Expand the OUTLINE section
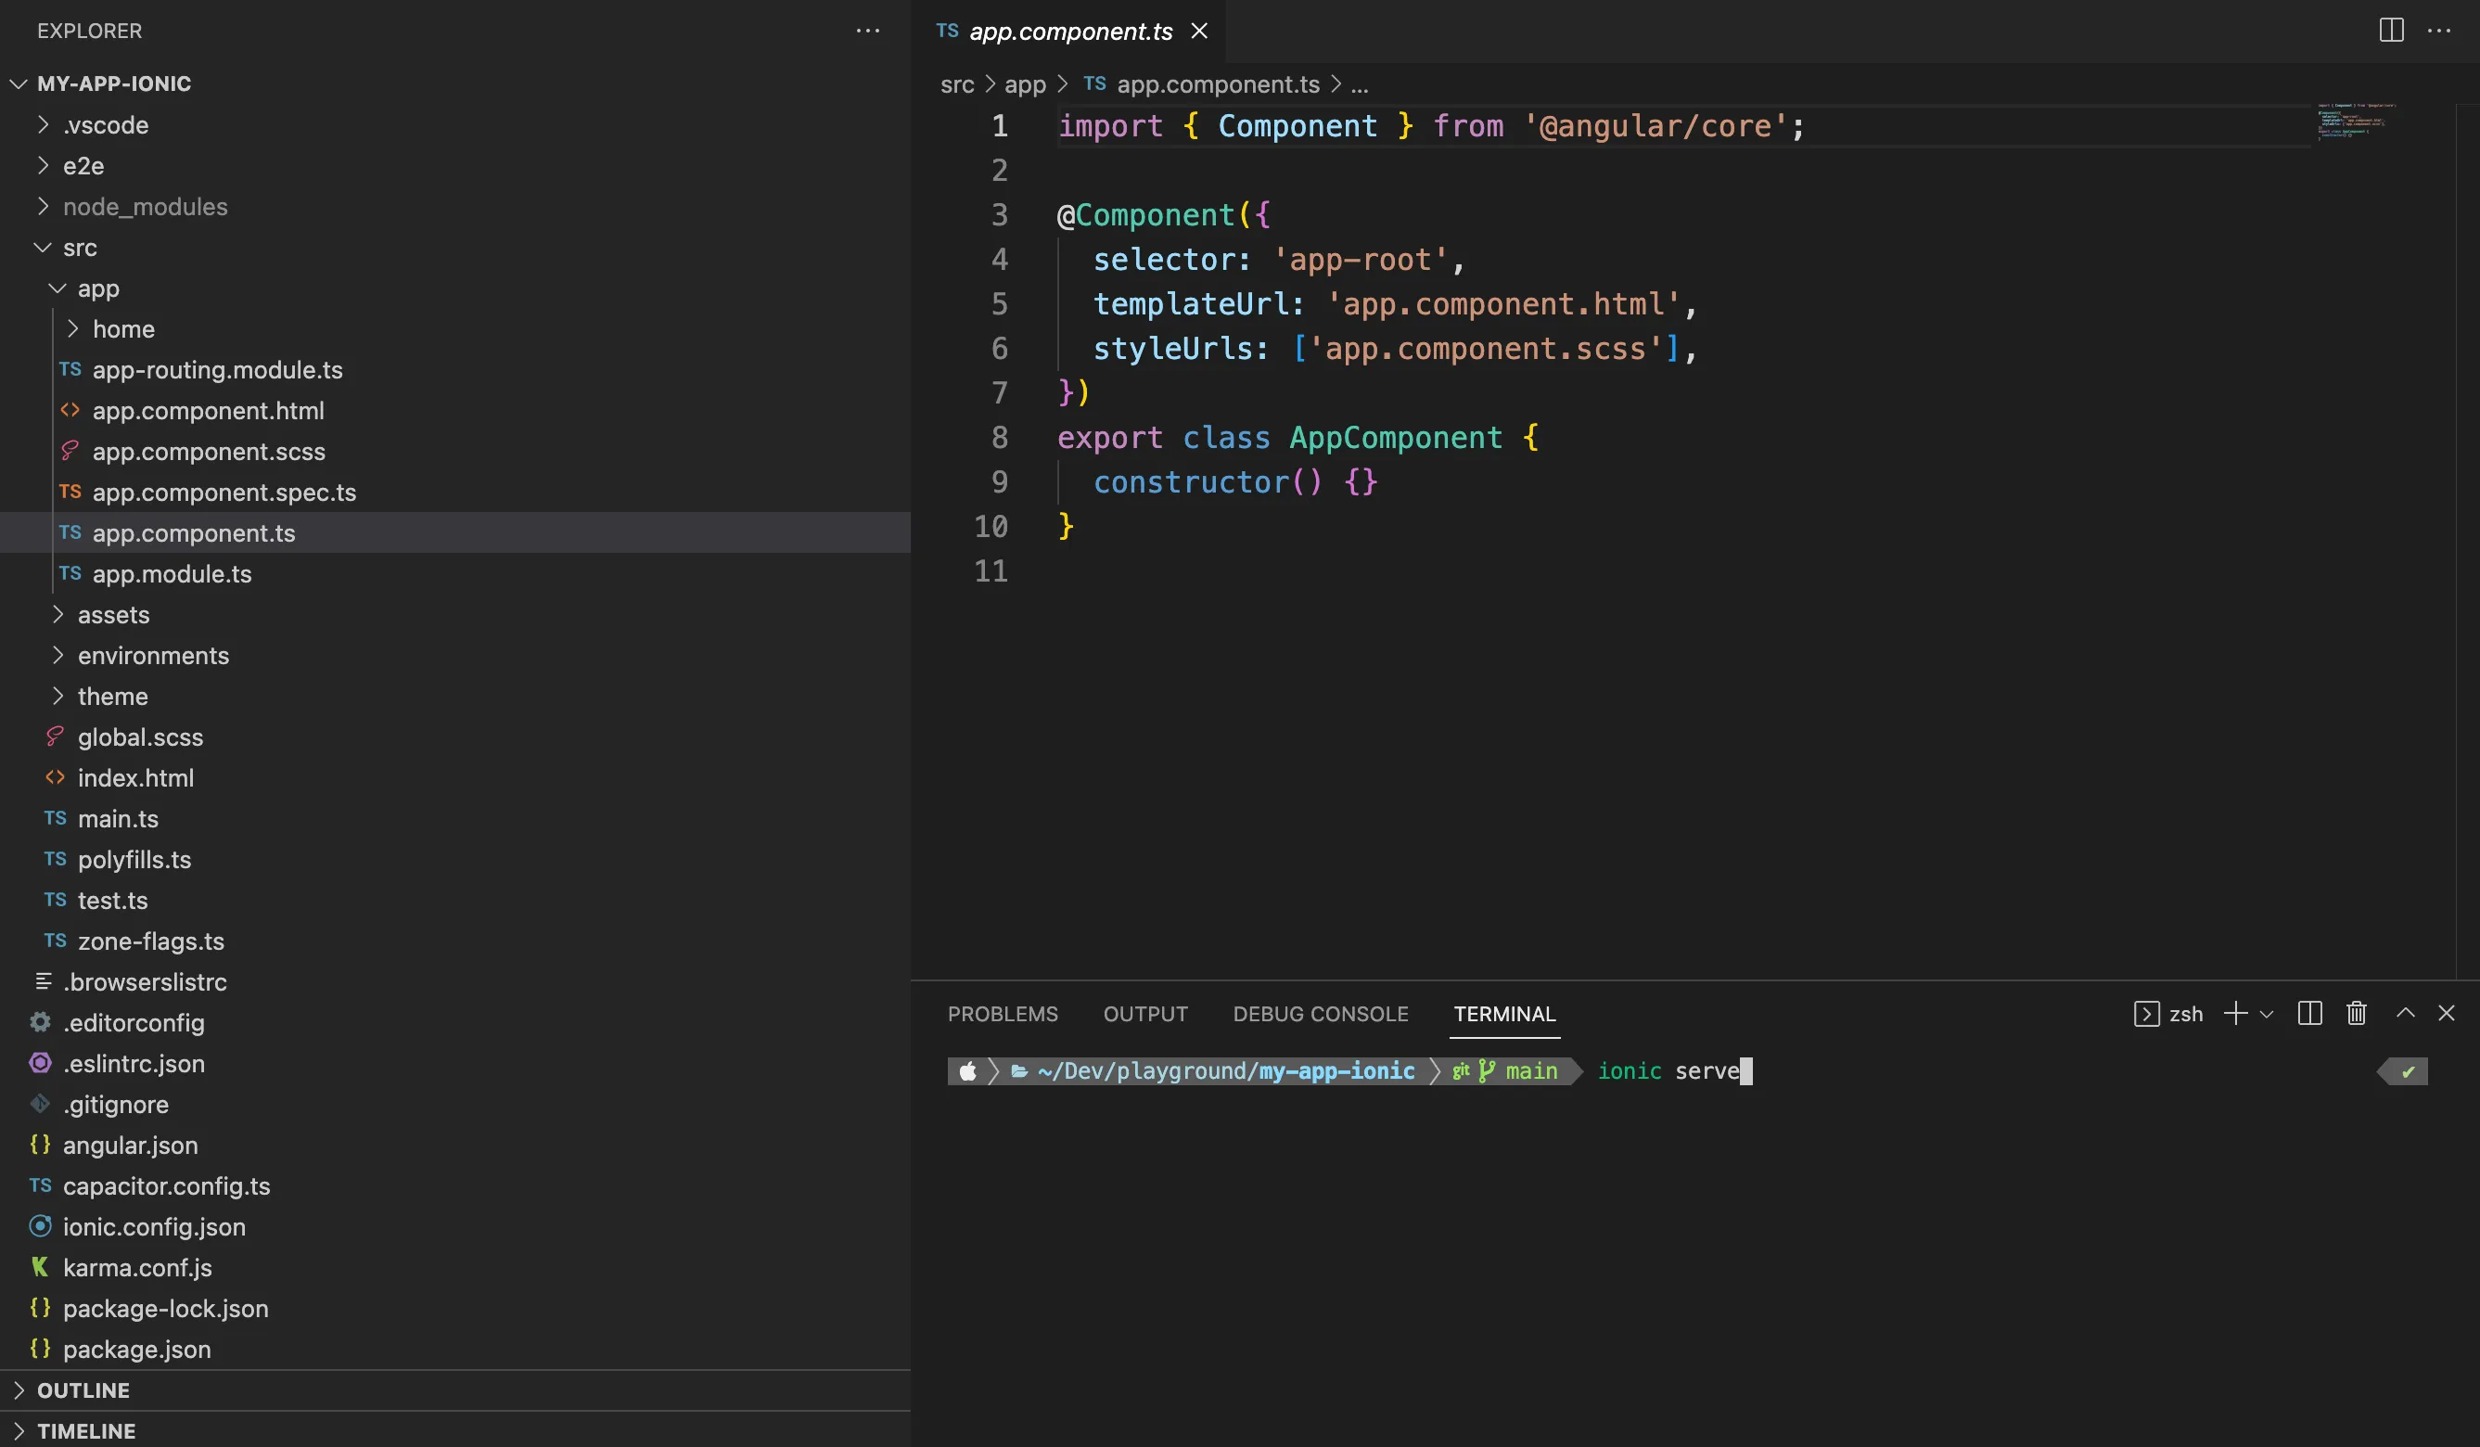 pos(83,1389)
